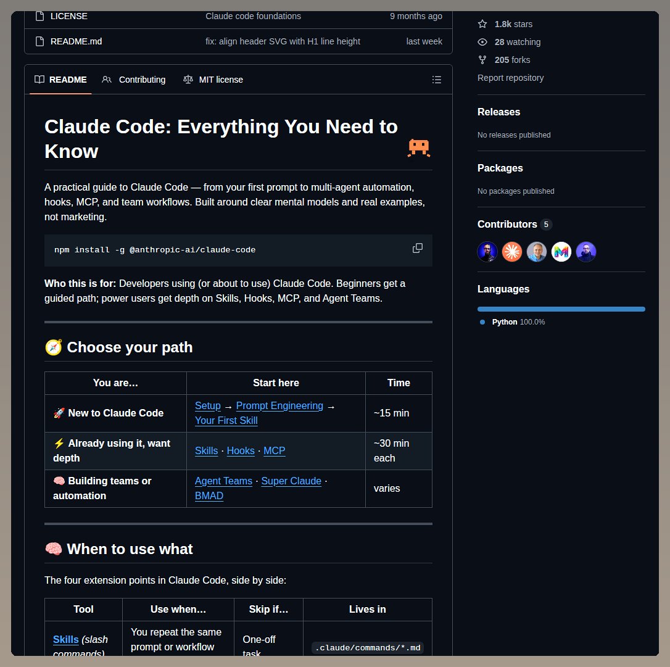Click the 'When to use what' heading
The image size is (670, 667).
tap(130, 549)
